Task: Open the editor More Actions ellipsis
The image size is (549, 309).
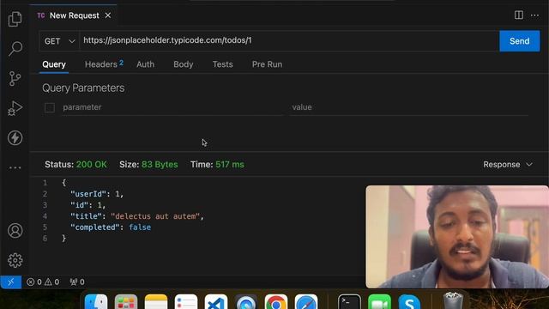Action: pyautogui.click(x=534, y=15)
